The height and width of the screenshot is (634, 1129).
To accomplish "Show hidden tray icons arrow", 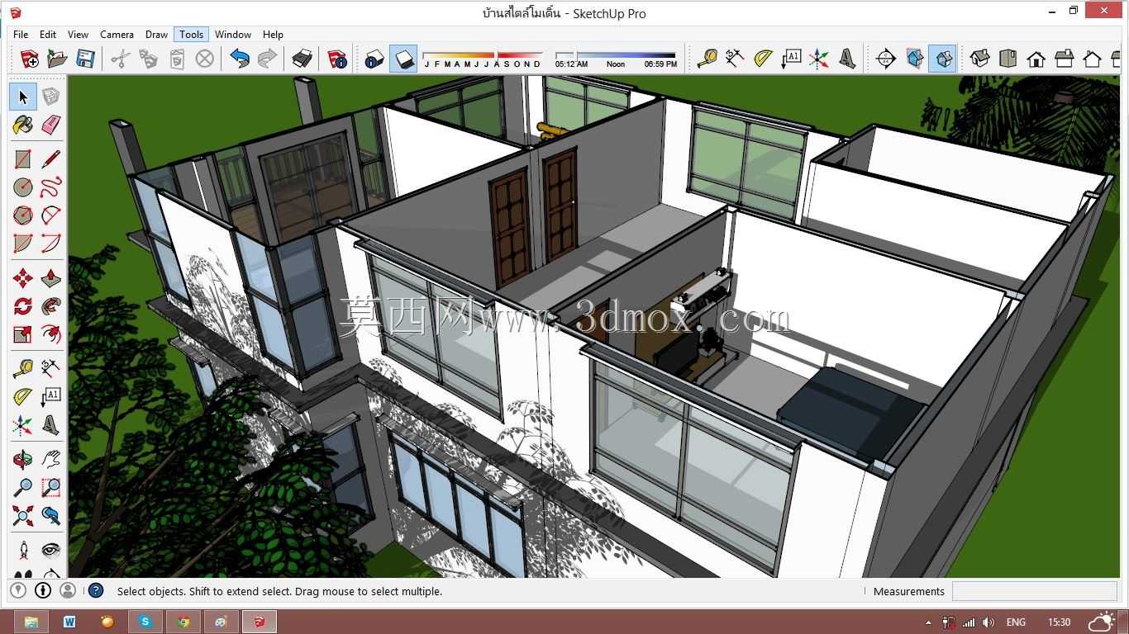I will coord(928,622).
